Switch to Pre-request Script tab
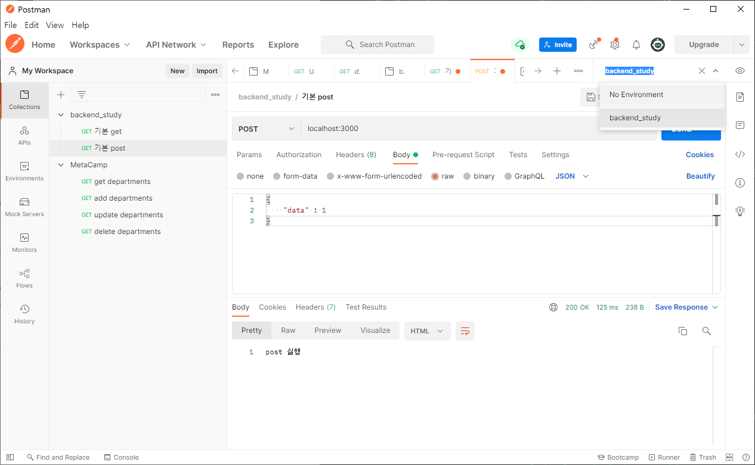This screenshot has height=465, width=755. click(463, 155)
